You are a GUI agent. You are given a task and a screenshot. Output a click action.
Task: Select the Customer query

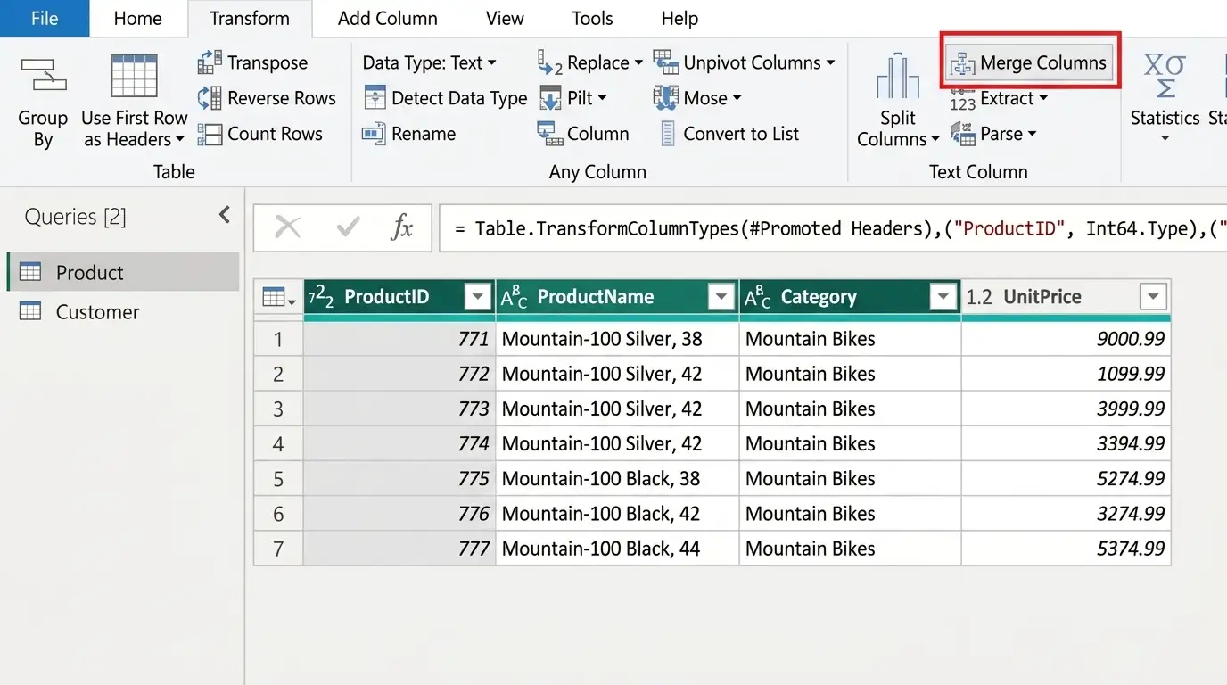coord(123,311)
